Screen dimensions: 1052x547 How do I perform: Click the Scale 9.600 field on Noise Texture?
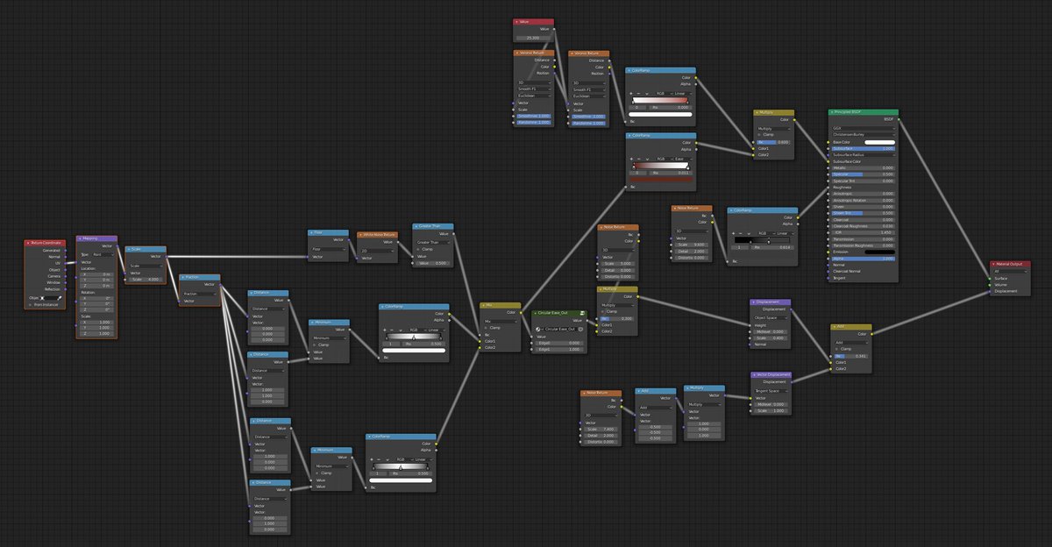click(692, 245)
